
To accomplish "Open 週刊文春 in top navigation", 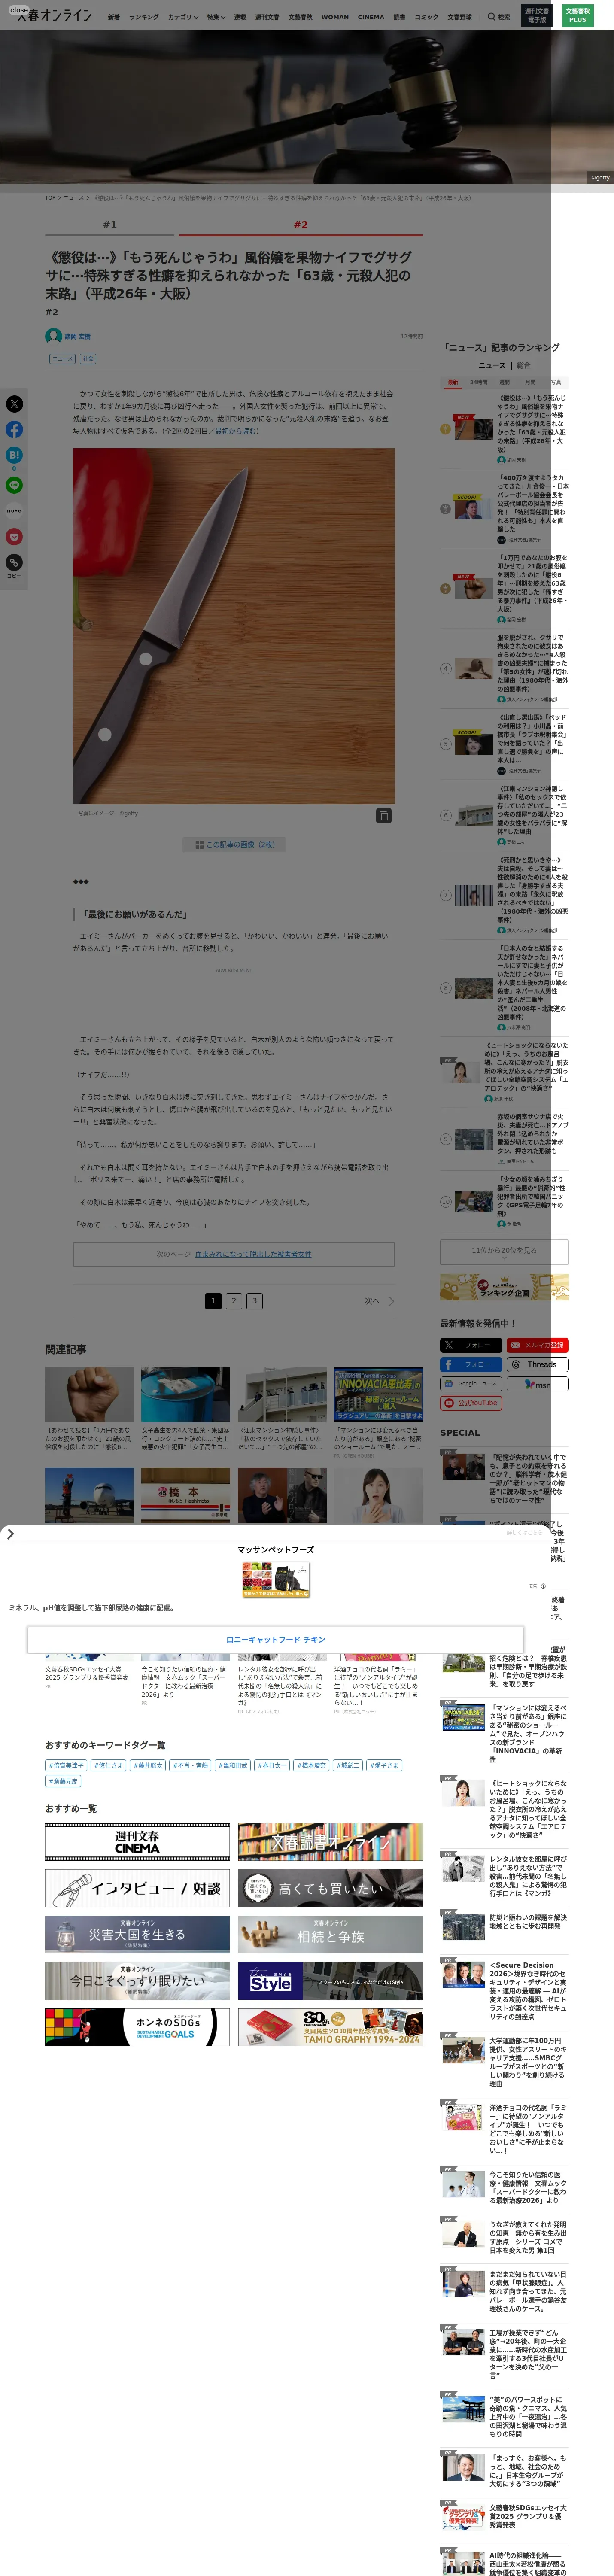I will pyautogui.click(x=267, y=17).
